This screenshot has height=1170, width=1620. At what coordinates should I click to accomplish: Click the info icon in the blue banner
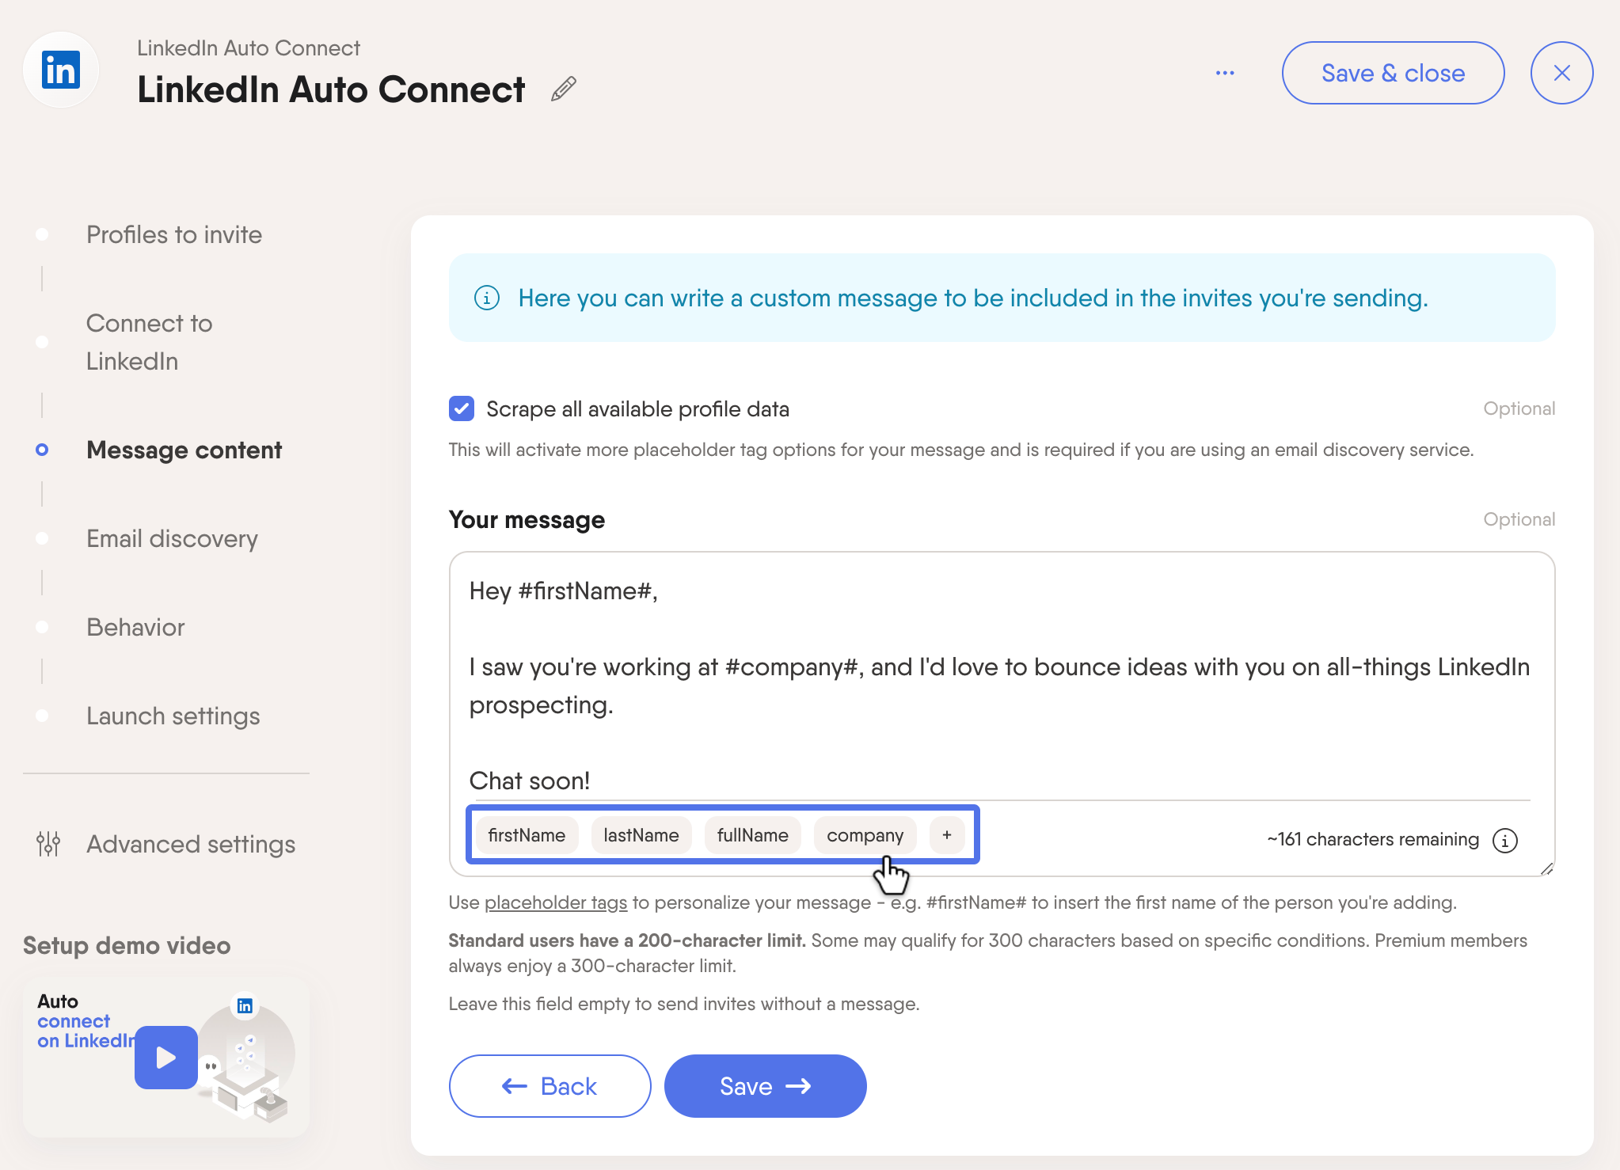[x=487, y=298]
